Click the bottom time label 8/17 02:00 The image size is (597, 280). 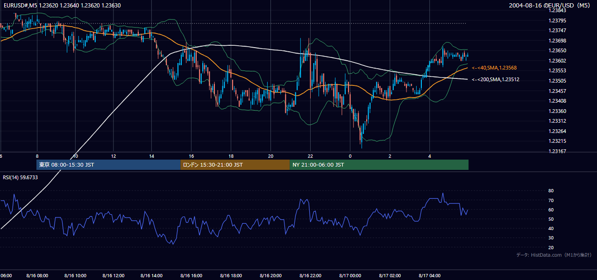point(391,276)
